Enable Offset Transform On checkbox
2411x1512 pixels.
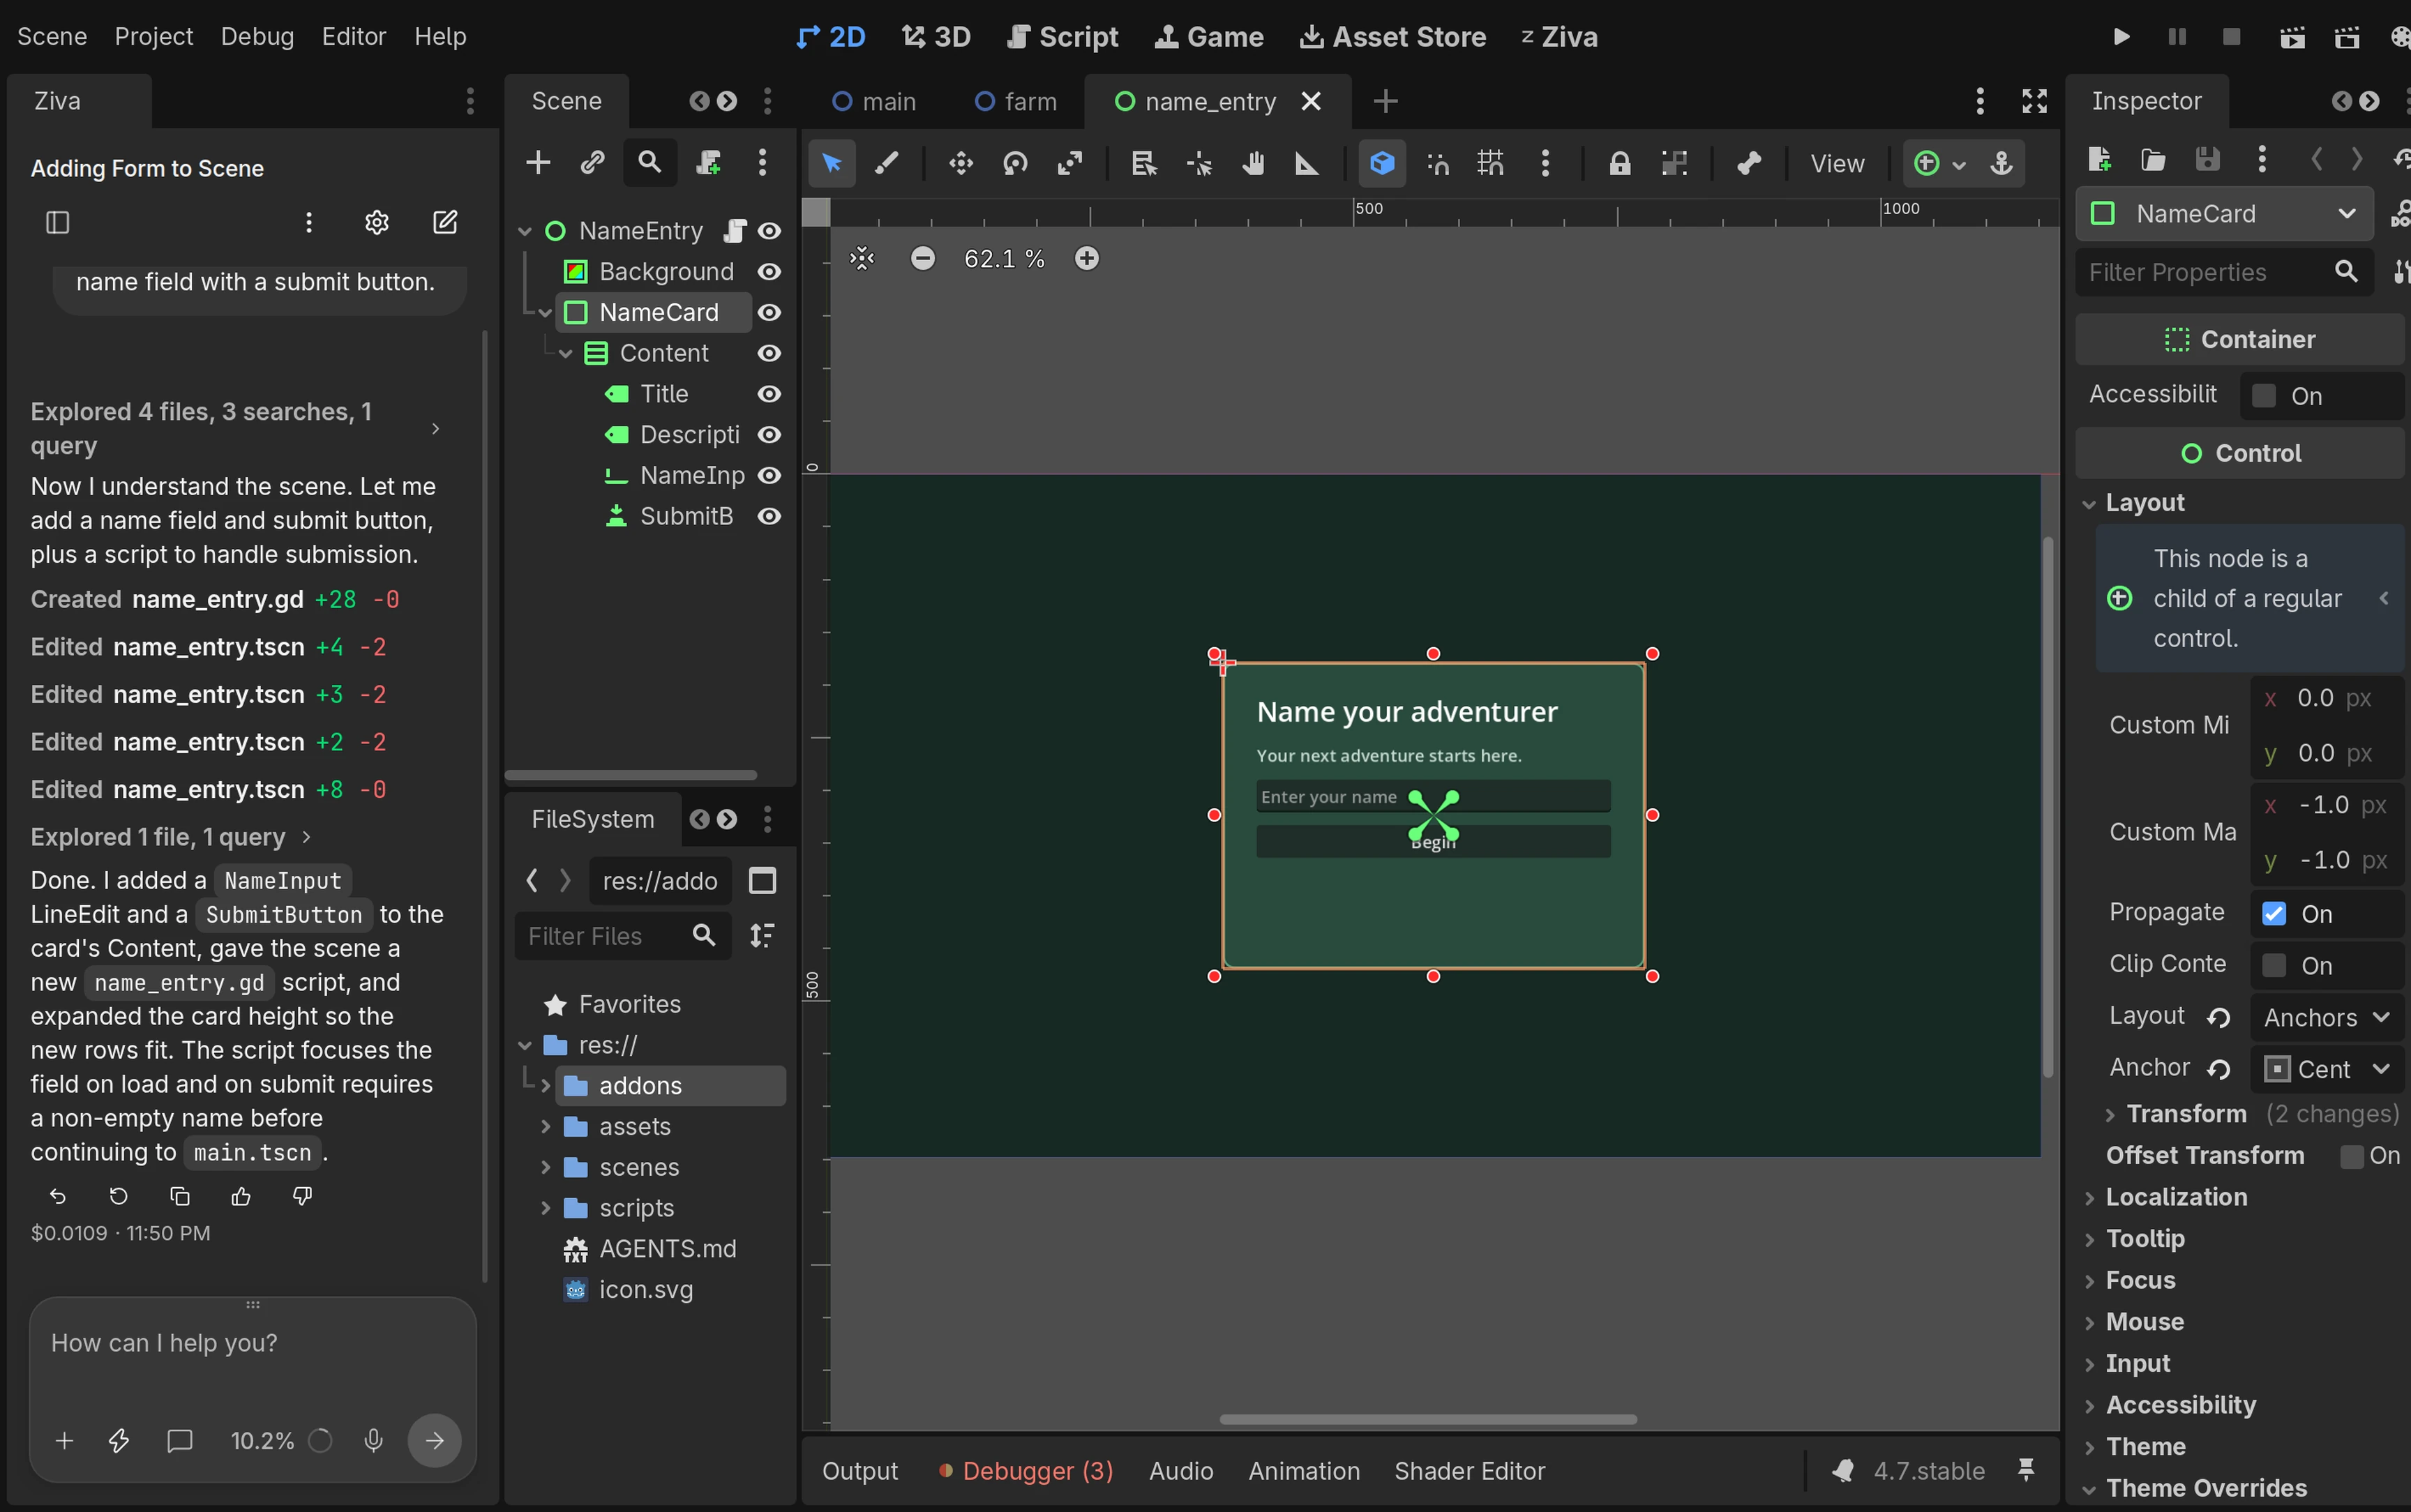coord(2352,1156)
